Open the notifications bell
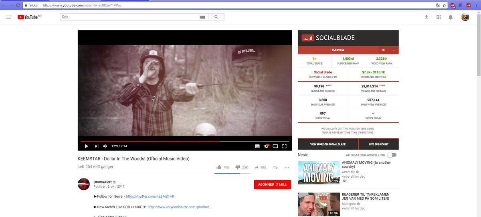Screen dimensions: 481x217 pyautogui.click(x=451, y=17)
